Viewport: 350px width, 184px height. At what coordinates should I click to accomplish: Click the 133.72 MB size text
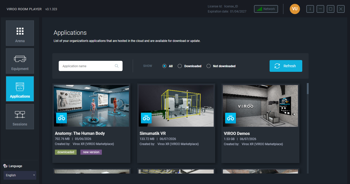pos(147,139)
